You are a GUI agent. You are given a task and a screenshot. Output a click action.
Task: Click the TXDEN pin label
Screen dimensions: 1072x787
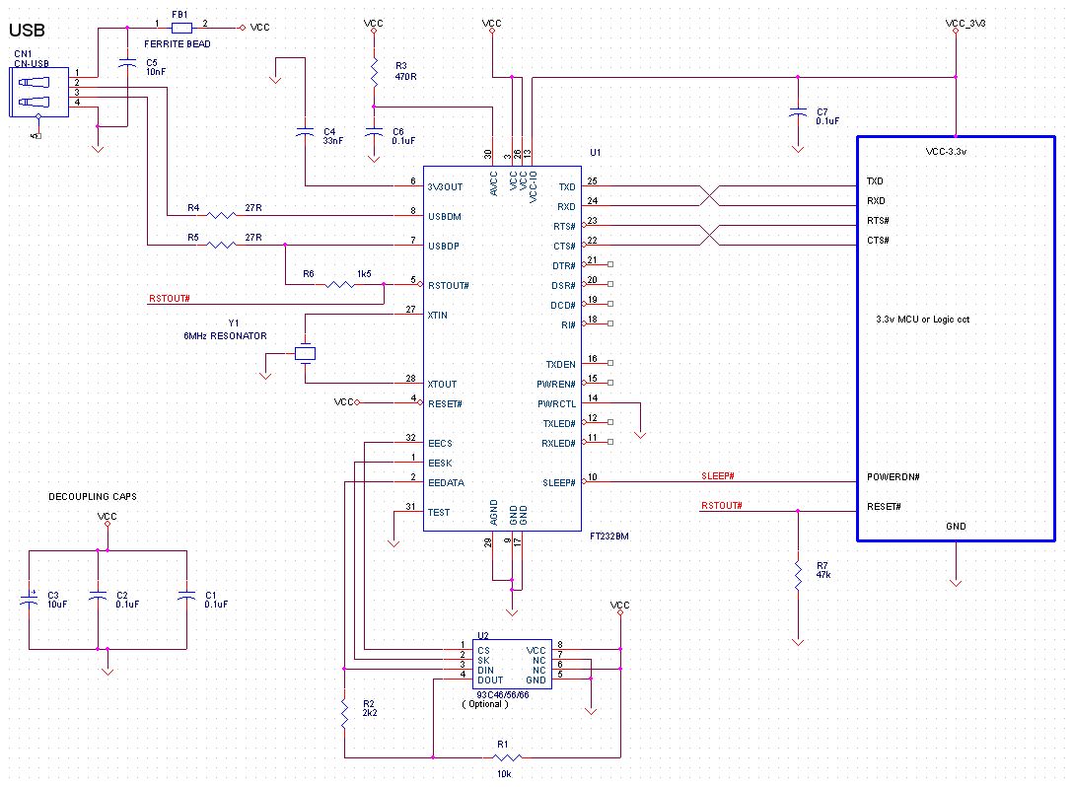click(x=560, y=364)
